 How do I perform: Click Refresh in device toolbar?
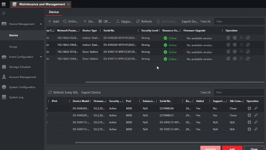point(144,21)
